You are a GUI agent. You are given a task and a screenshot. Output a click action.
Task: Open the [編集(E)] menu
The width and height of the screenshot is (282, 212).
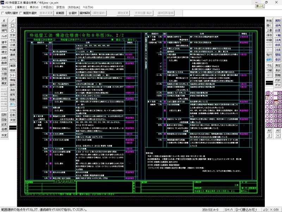click(21, 7)
